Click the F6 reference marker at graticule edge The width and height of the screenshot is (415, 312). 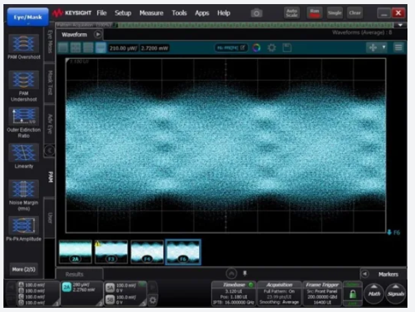[x=394, y=232]
